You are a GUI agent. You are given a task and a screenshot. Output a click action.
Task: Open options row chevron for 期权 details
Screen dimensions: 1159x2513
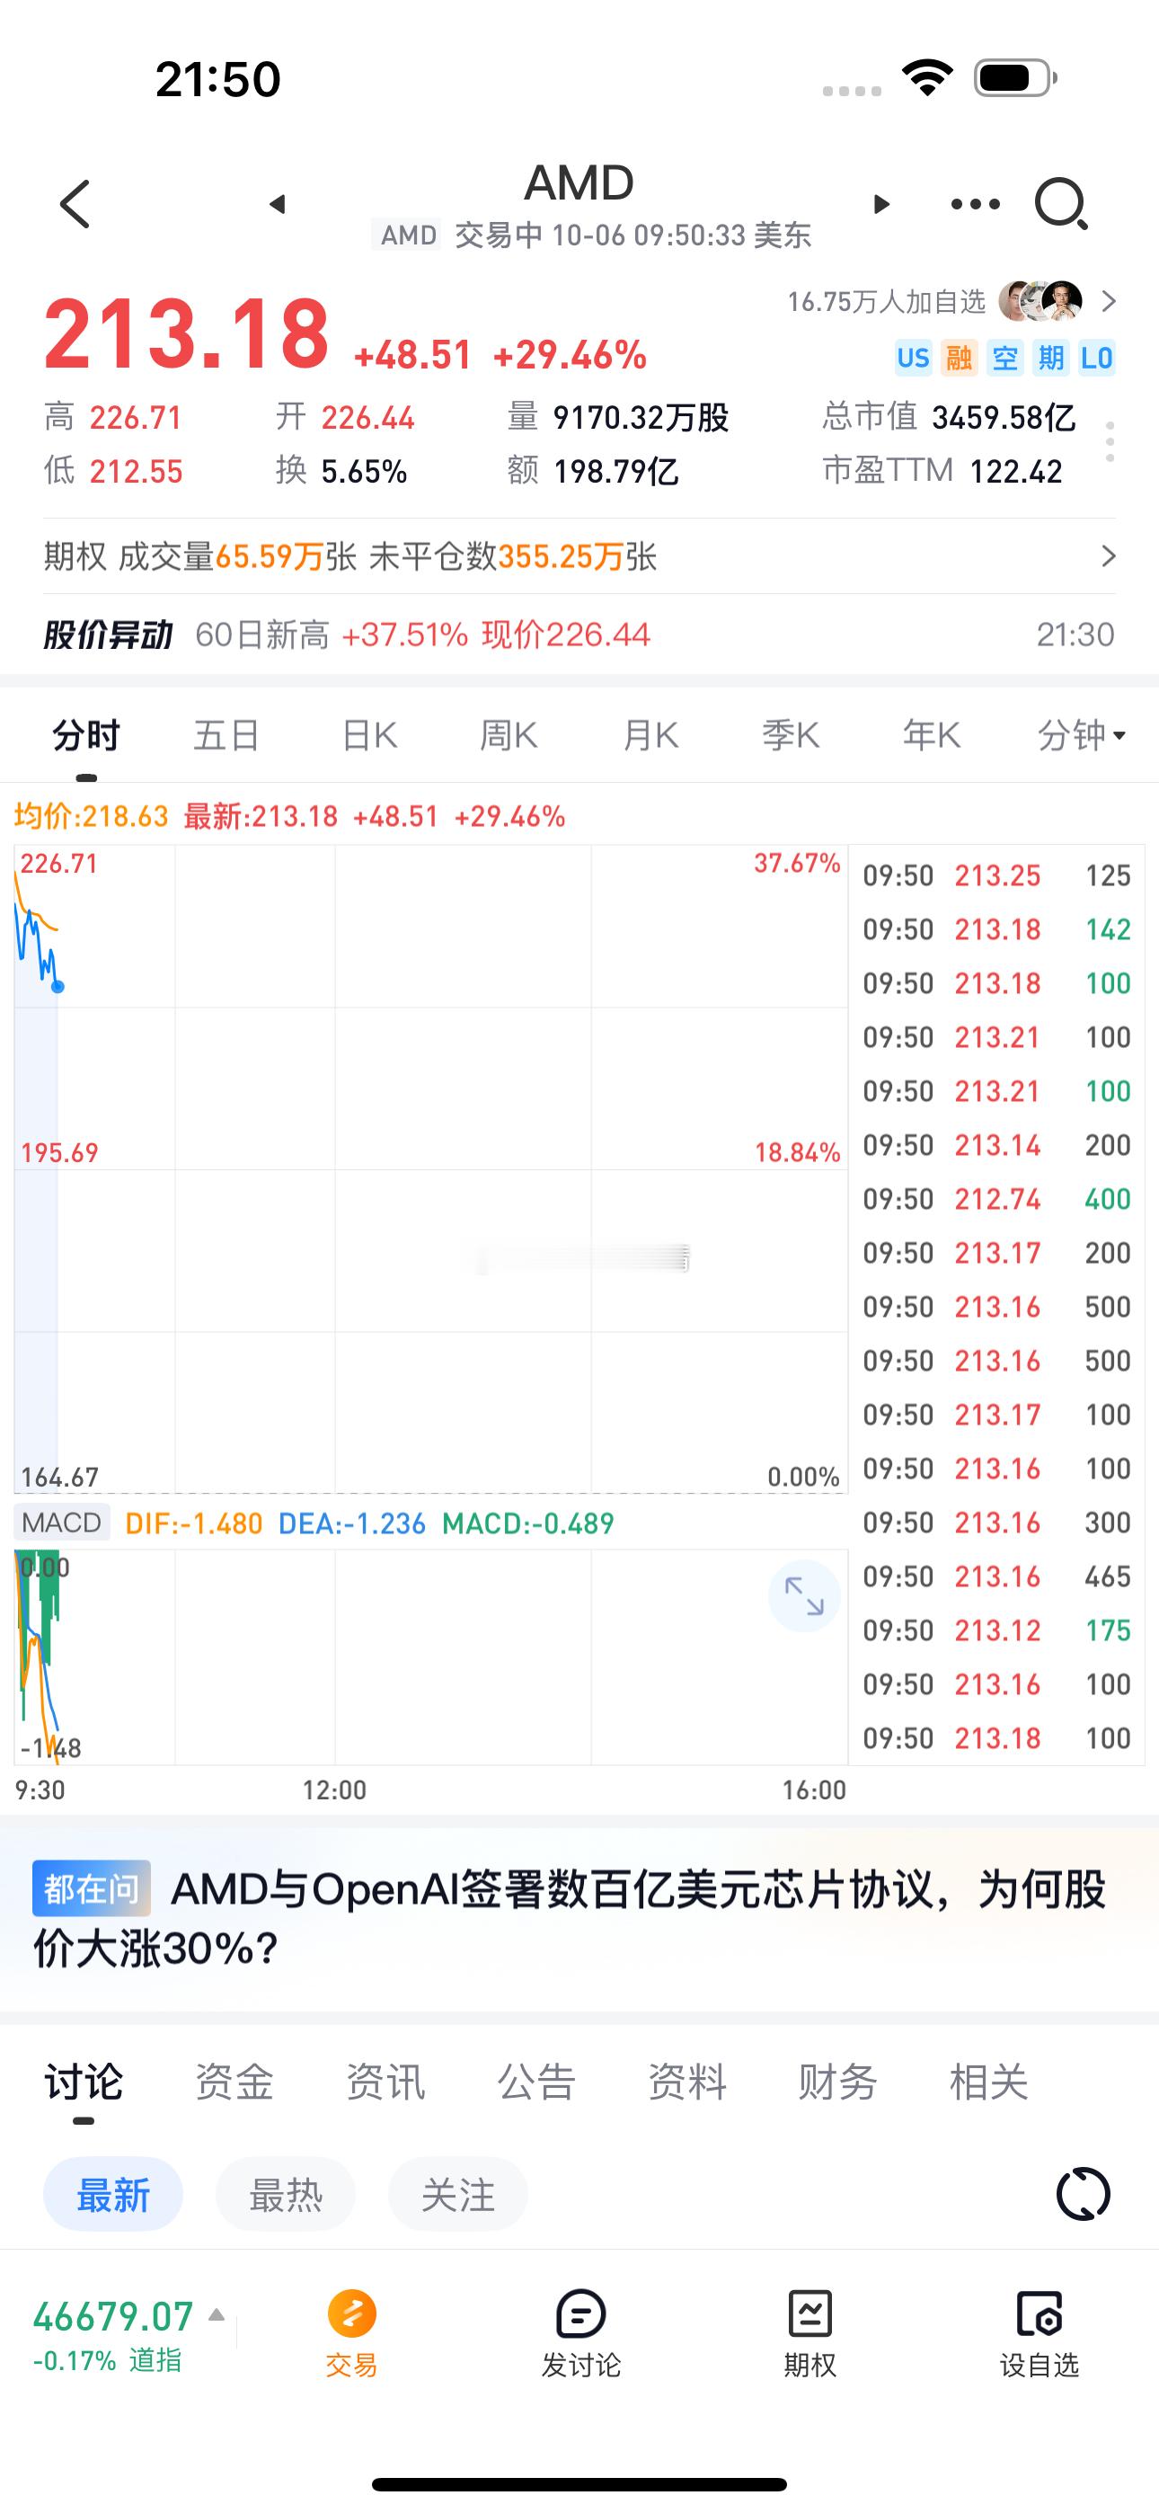point(1109,556)
